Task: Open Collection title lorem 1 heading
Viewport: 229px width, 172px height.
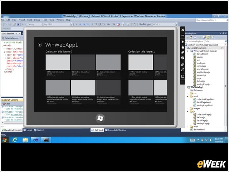Action: [x=142, y=52]
